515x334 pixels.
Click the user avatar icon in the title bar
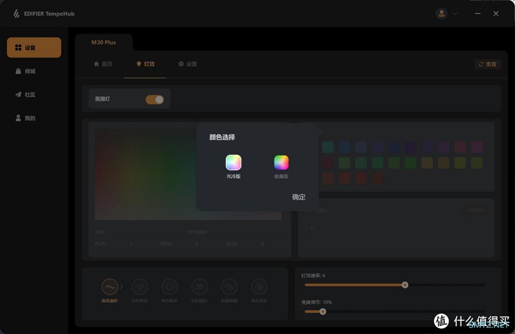442,14
